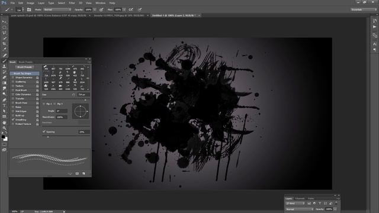Select the Crop tool

pos(4,44)
